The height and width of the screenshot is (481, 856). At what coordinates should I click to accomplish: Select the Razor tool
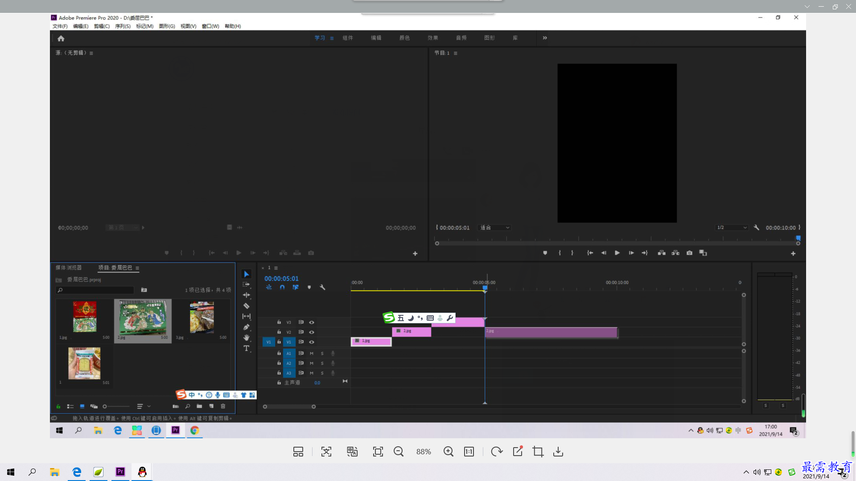point(247,306)
